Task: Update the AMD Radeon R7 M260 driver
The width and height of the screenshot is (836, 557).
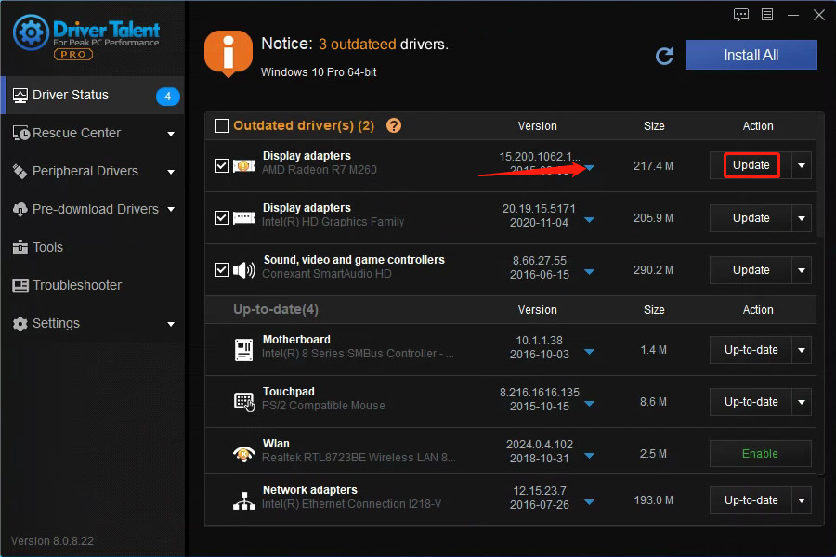Action: (751, 165)
